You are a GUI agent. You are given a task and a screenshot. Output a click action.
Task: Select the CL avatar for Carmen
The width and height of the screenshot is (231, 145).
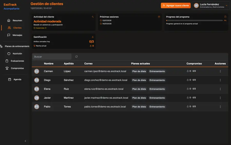pos(37,71)
